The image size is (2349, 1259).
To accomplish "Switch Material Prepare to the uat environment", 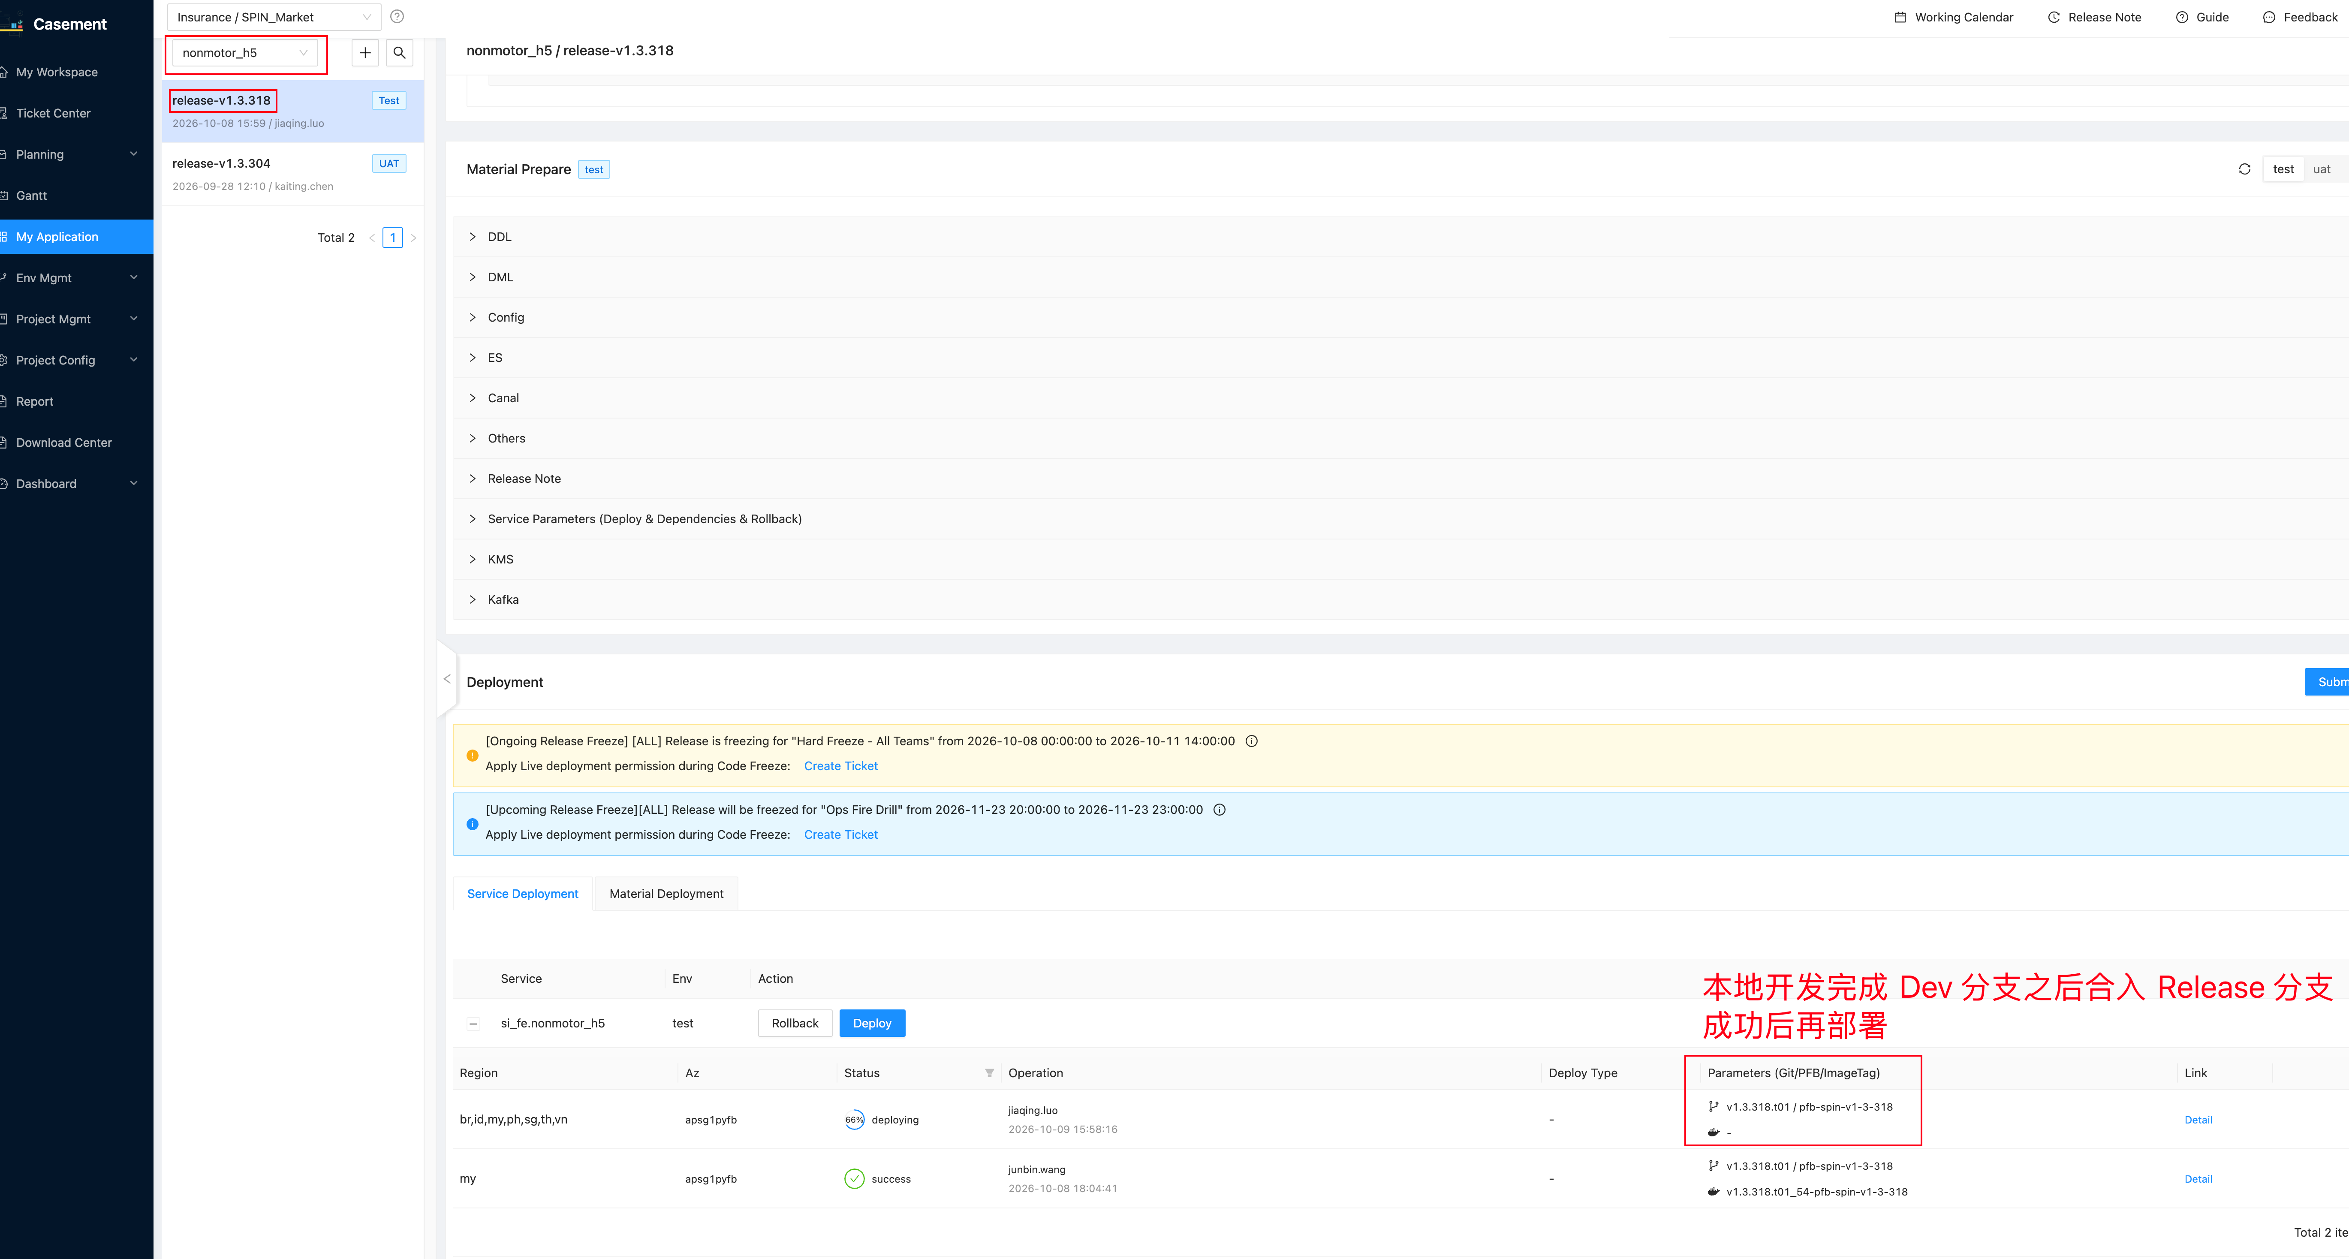I will coord(2321,169).
